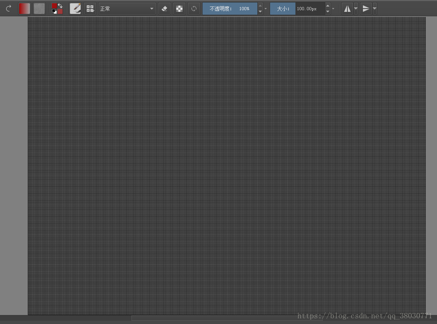Click the reload original preset icon
This screenshot has height=324, width=437.
point(194,9)
